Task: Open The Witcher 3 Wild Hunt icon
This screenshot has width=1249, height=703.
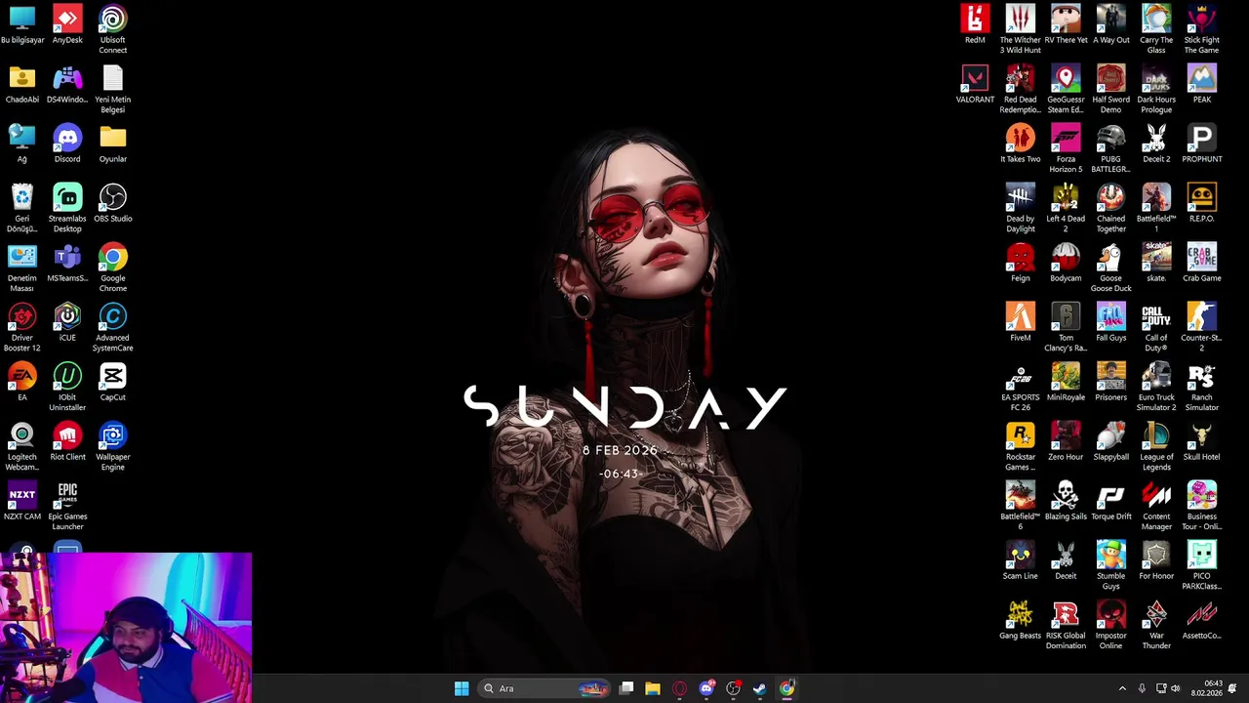Action: [1020, 29]
